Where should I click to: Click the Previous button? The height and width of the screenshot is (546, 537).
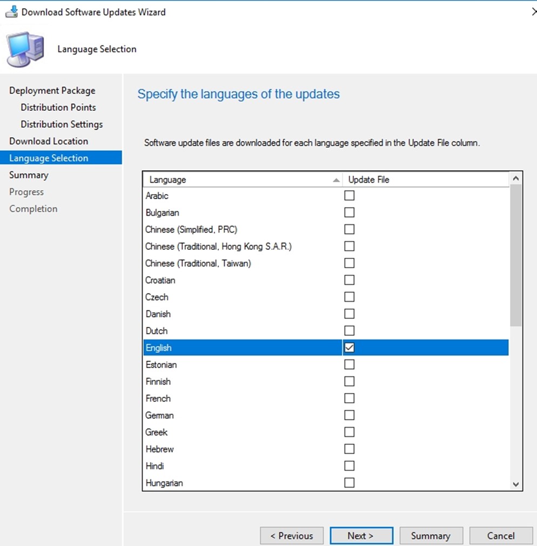point(292,536)
